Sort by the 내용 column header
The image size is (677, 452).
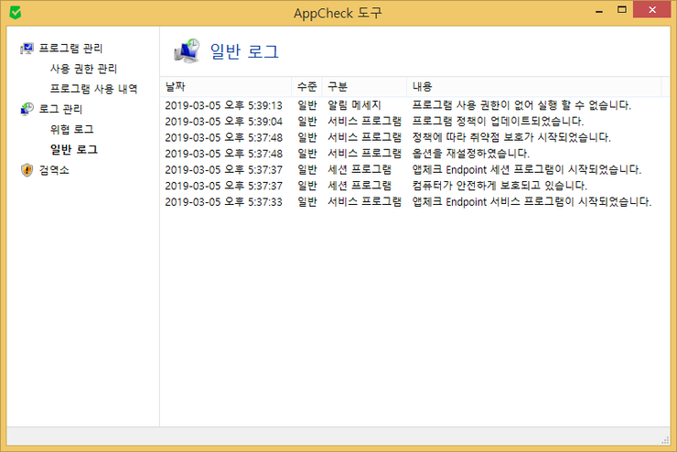click(533, 87)
